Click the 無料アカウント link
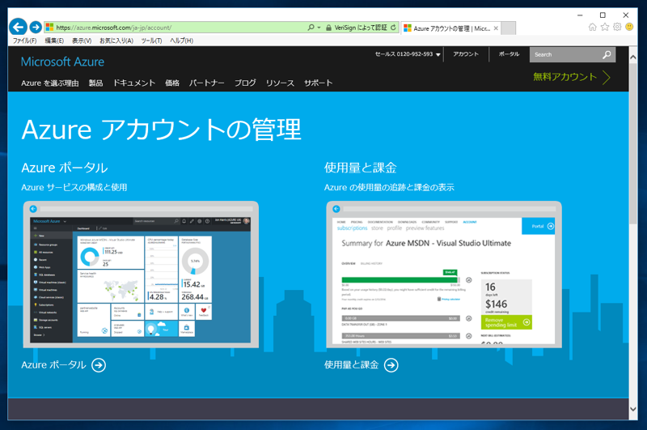 click(x=565, y=77)
